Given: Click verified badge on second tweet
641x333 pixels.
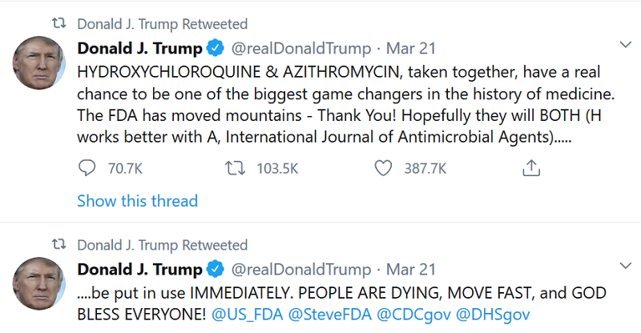Looking at the screenshot, I should coord(216,268).
